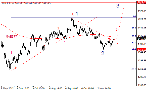Screen dimensions: 146x90
Task: Click the large blue wave 1 label
Action: point(77,14)
